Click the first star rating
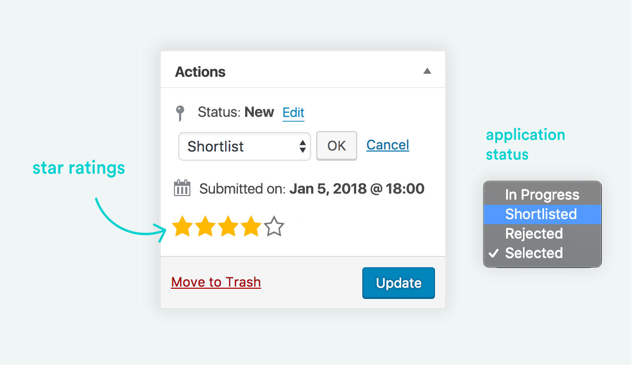The image size is (632, 365). coord(182,226)
